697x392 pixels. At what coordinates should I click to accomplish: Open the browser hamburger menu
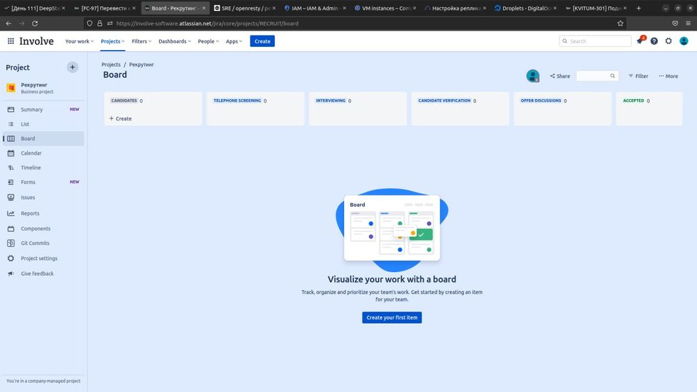[x=688, y=23]
